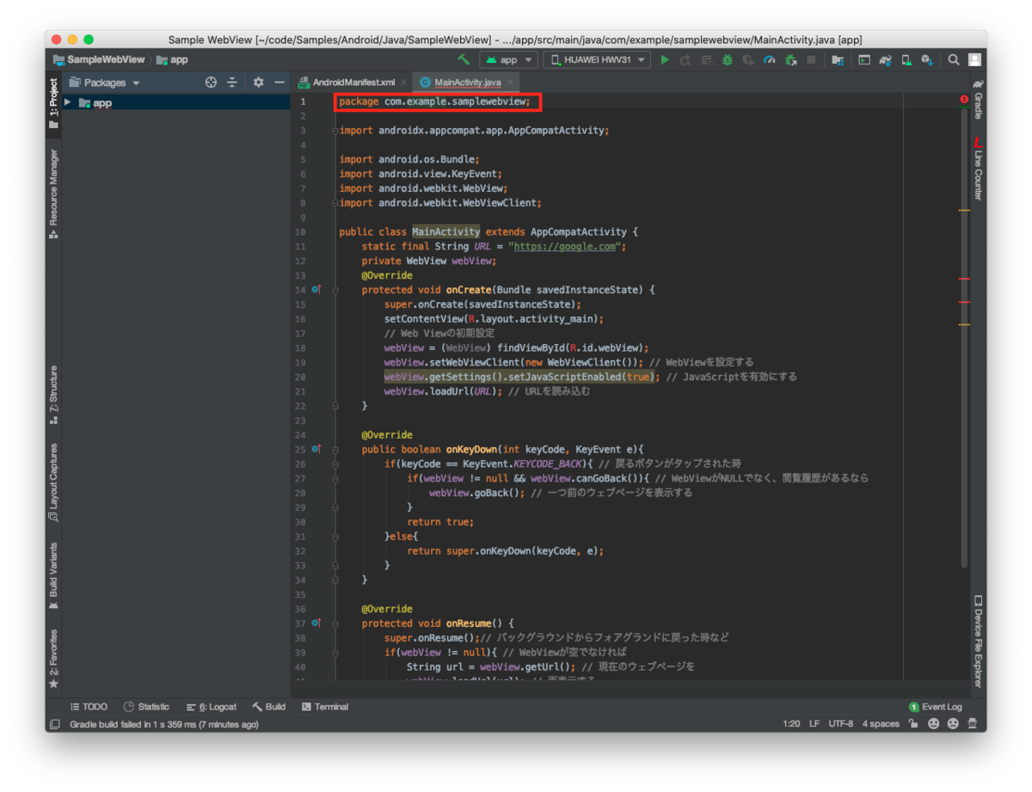The image size is (1032, 792).
Task: Open UTF-8 encoding selector in status bar
Action: click(x=841, y=724)
